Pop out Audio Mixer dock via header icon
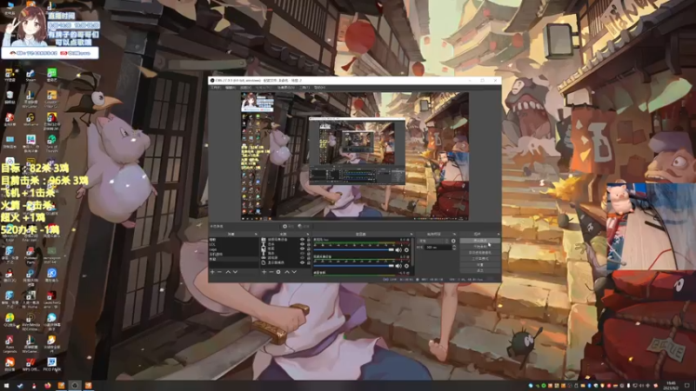The width and height of the screenshot is (696, 391). tap(411, 234)
